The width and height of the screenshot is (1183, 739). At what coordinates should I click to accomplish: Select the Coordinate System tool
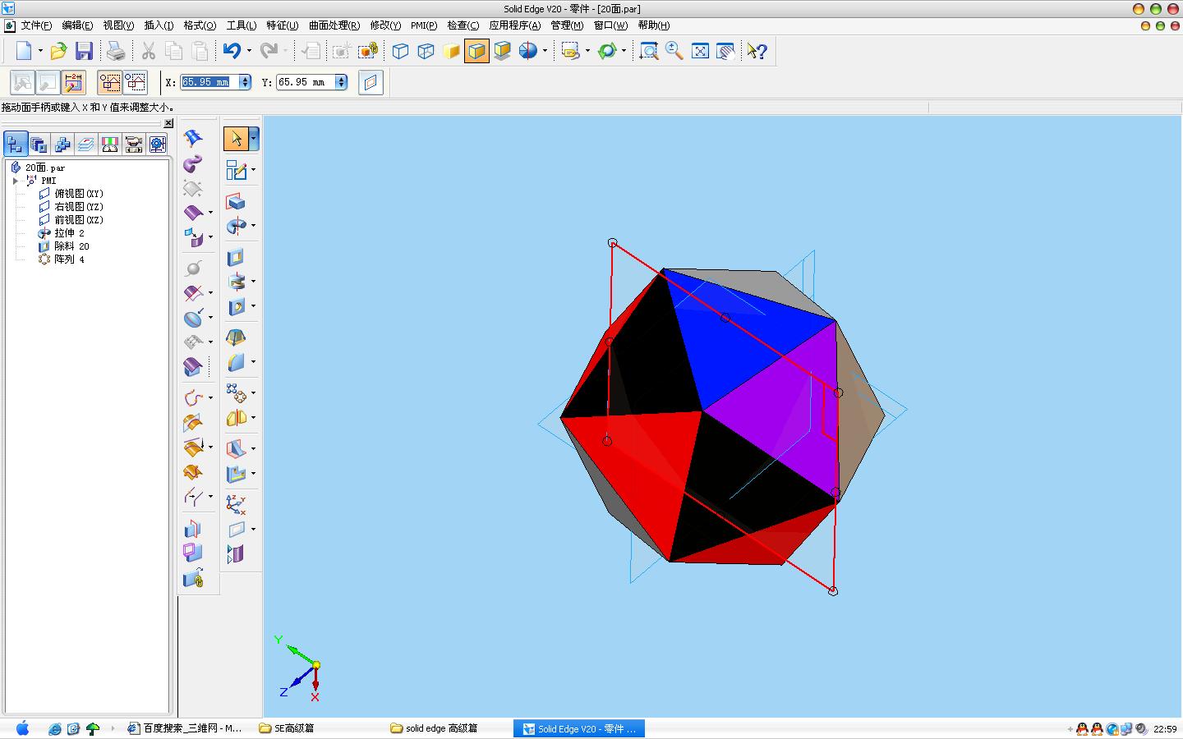pos(236,504)
